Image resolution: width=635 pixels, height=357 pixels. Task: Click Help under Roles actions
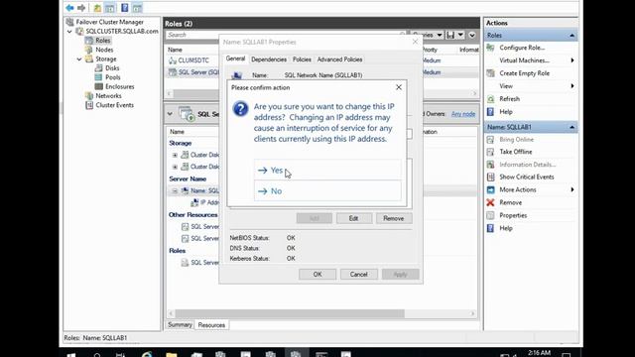(x=506, y=112)
